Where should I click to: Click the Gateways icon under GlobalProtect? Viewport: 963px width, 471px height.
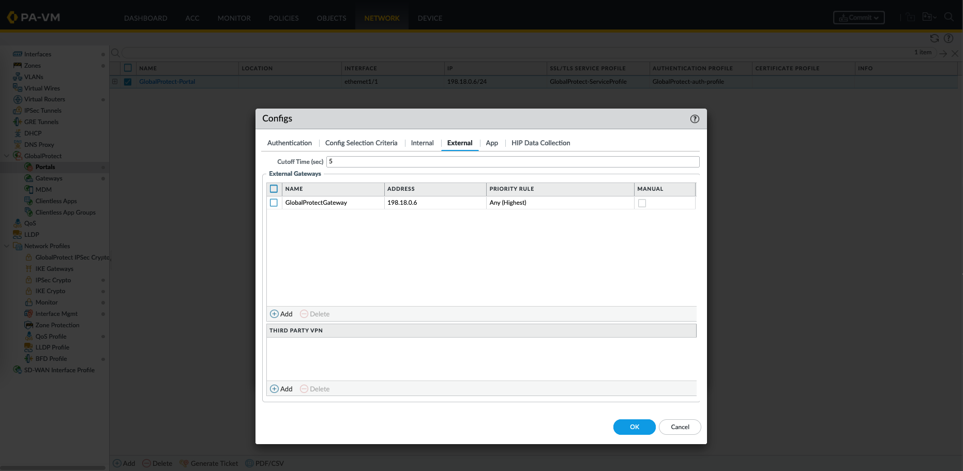[29, 178]
